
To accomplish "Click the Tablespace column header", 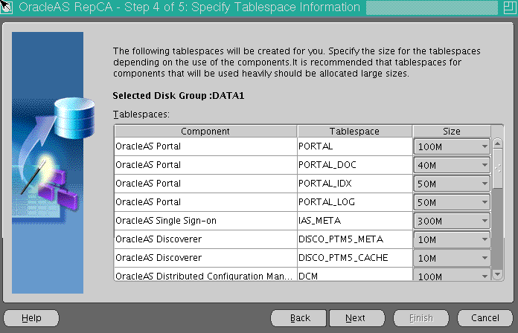I will [354, 131].
